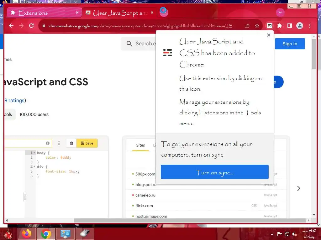Go back using the browser back arrow
Screen dimensions: 321x240
pyautogui.click(x=11, y=26)
